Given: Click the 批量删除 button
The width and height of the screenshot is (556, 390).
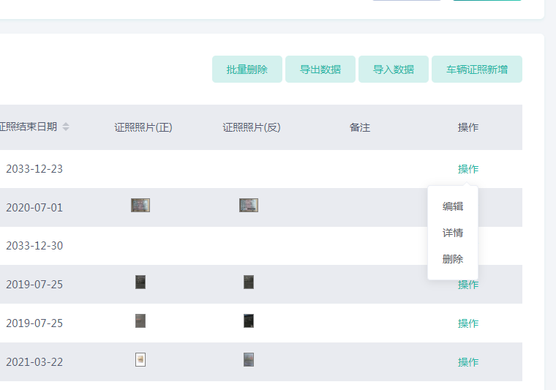Looking at the screenshot, I should pyautogui.click(x=247, y=70).
